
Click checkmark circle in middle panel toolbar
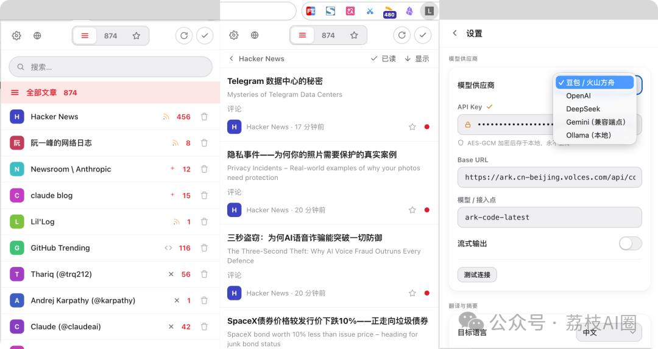tap(423, 35)
